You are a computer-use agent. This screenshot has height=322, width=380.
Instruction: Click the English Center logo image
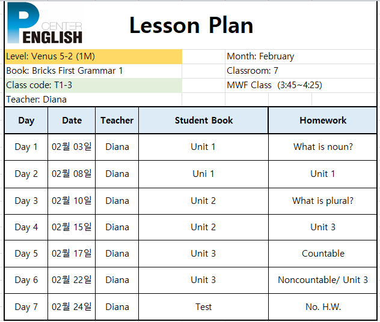coord(45,23)
